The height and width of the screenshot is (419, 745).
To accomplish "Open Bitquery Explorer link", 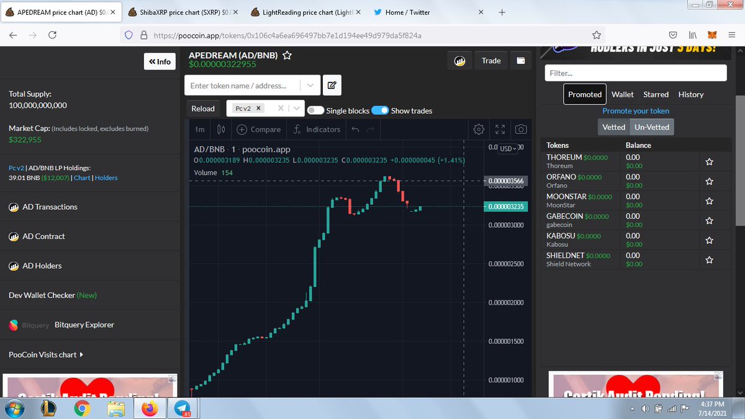I will (84, 325).
